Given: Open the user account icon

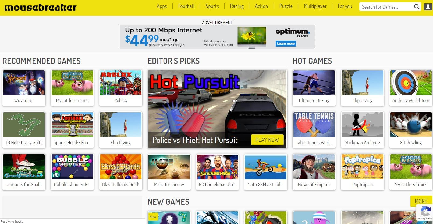Looking at the screenshot, I should pyautogui.click(x=428, y=7).
